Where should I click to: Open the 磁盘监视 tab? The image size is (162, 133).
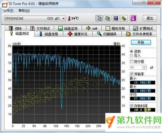(68, 28)
